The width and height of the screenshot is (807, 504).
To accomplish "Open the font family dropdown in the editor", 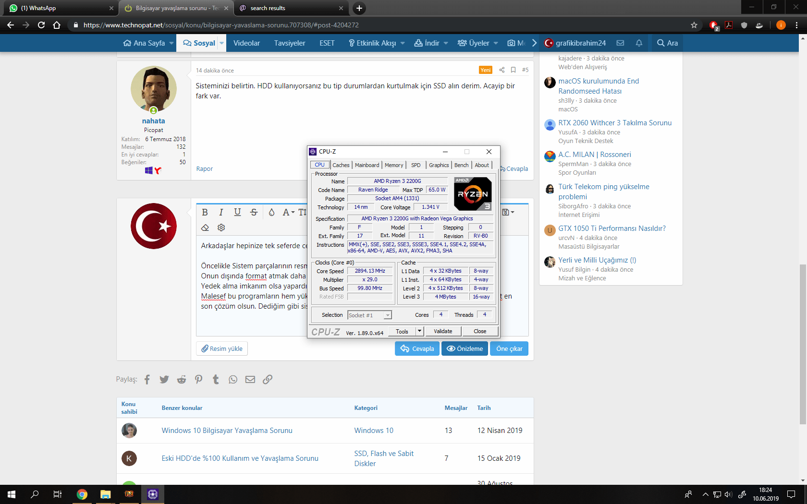I will (289, 212).
